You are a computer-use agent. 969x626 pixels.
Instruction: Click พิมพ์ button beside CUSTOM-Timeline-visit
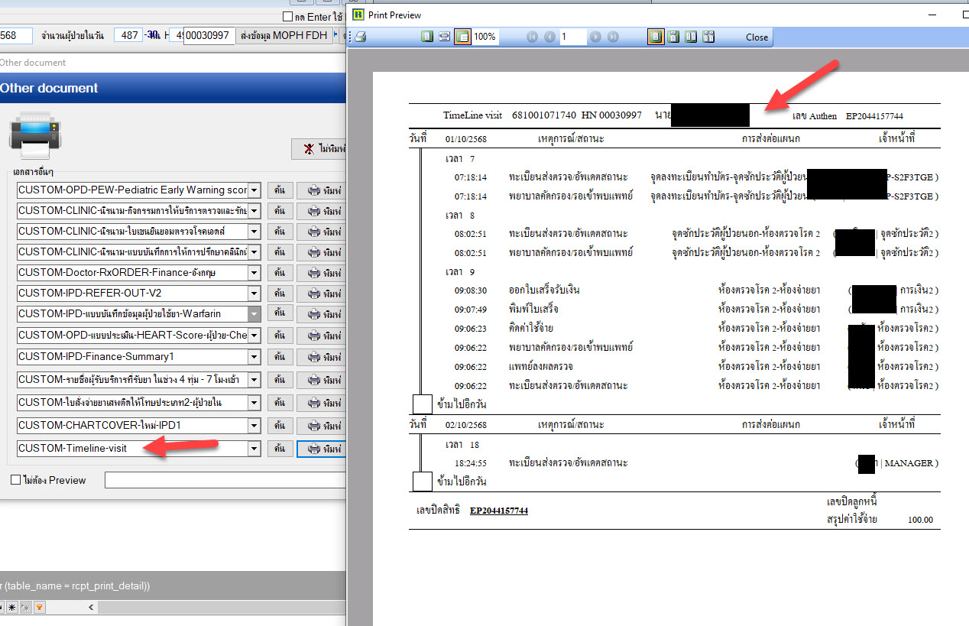(324, 449)
